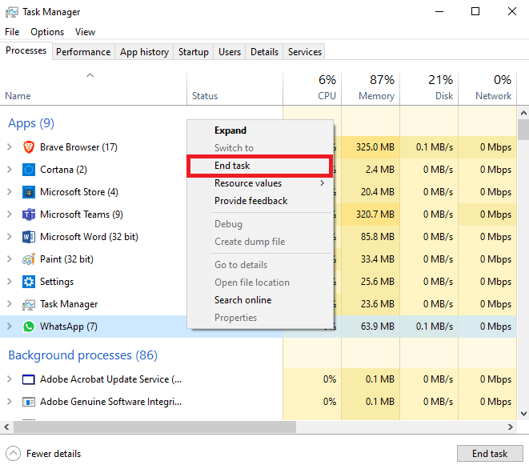
Task: Expand the WhatsApp process group
Action: [10, 327]
